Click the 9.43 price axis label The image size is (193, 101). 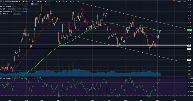coord(189,49)
